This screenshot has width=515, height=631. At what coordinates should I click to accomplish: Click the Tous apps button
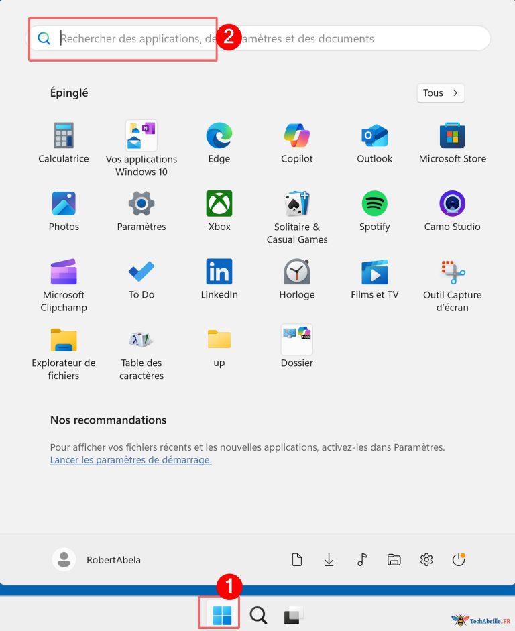(441, 93)
